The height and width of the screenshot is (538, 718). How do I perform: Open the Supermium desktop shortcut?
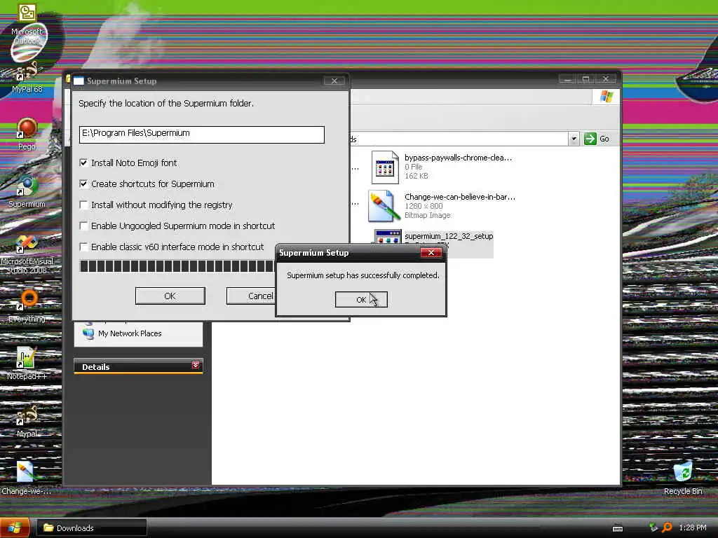pos(27,192)
